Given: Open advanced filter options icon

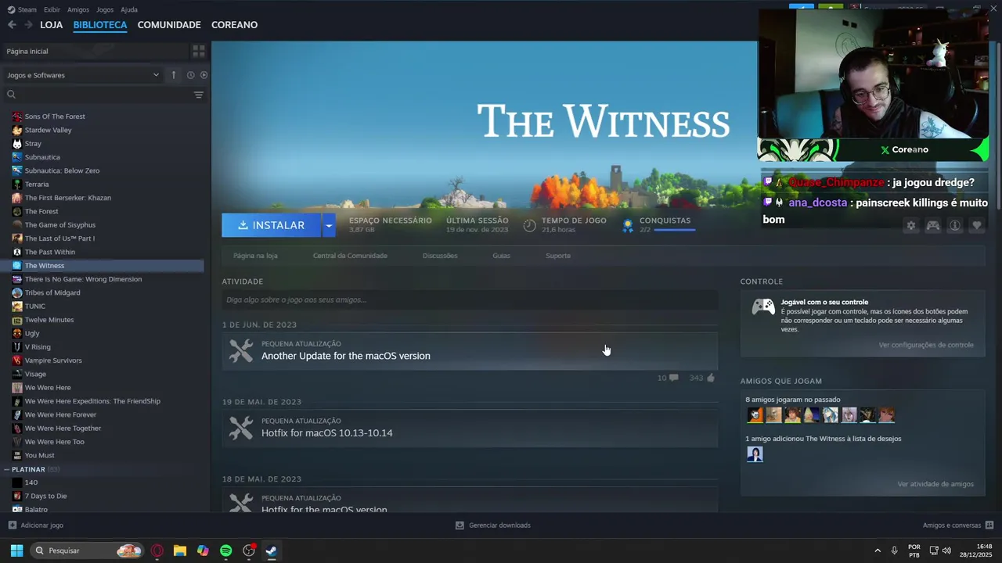Looking at the screenshot, I should pos(199,95).
